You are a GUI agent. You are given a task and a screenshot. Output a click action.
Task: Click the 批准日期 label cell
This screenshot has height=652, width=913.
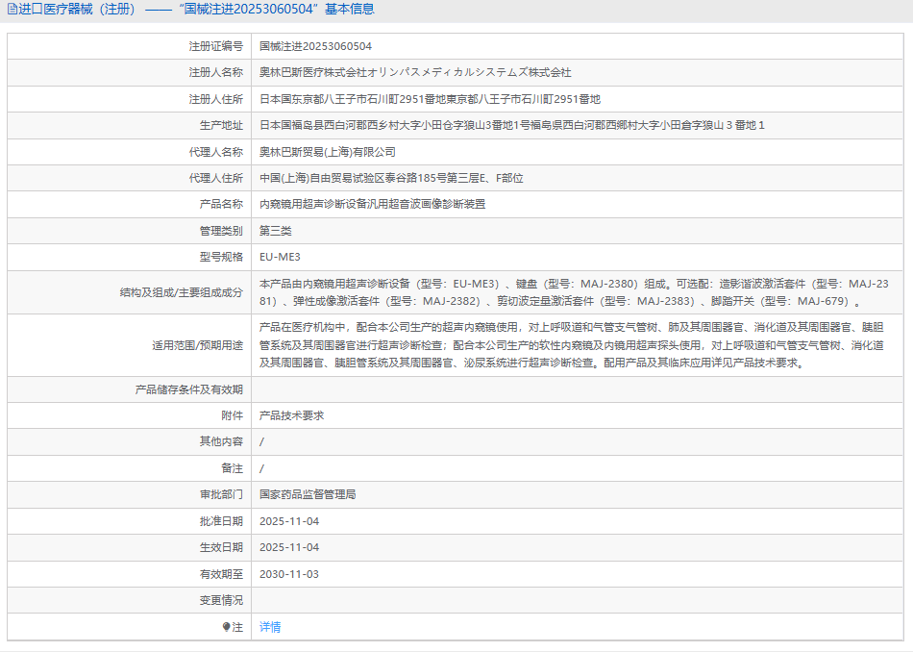click(130, 521)
